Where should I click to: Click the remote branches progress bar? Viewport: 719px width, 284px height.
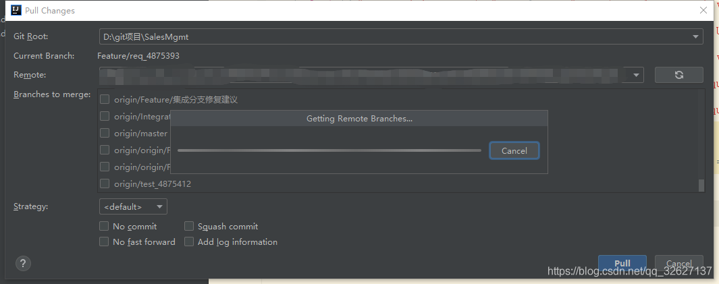tap(329, 150)
